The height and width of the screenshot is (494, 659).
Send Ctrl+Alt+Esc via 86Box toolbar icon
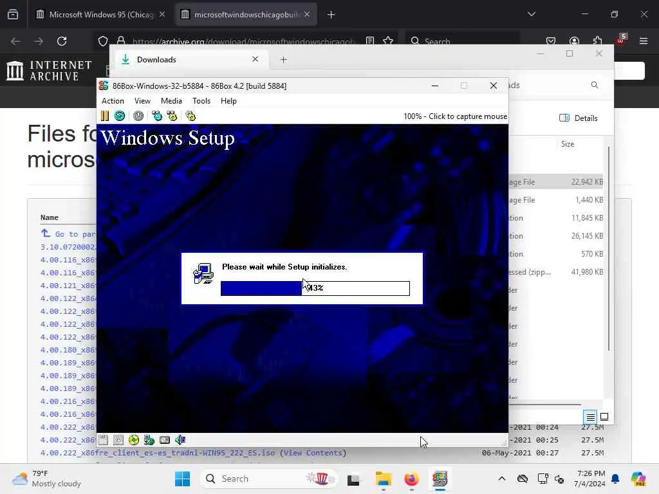(x=172, y=116)
